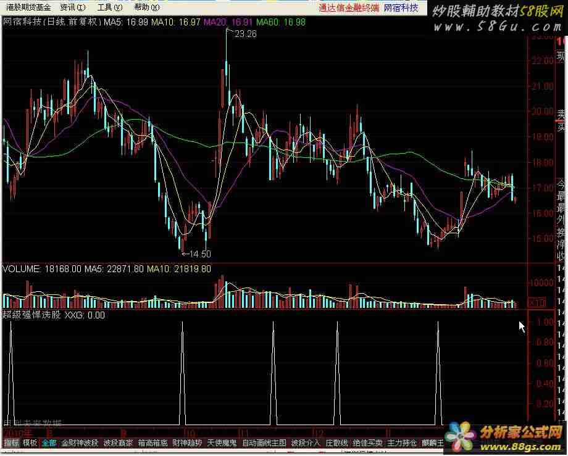568x456 pixels.
Task: Open the 资讯(I) menu
Action: [73, 7]
